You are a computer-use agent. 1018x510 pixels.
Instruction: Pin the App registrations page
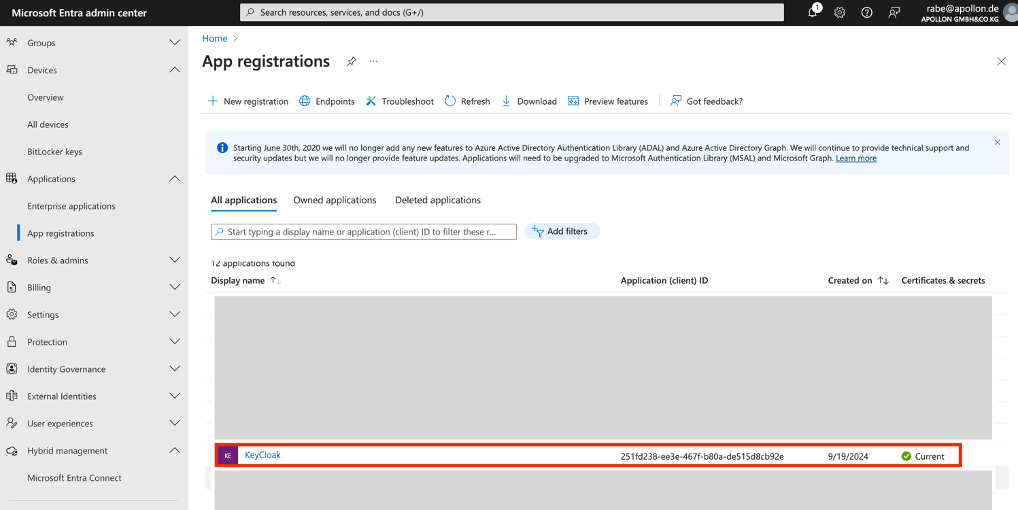(352, 61)
